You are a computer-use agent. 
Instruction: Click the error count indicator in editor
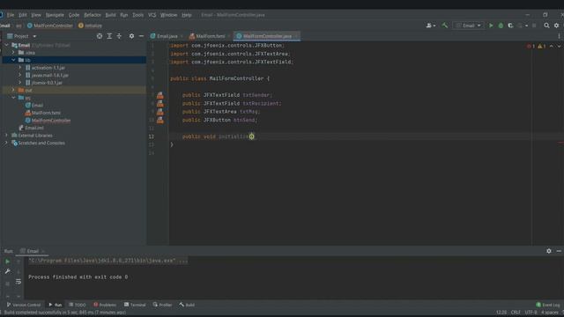531,47
